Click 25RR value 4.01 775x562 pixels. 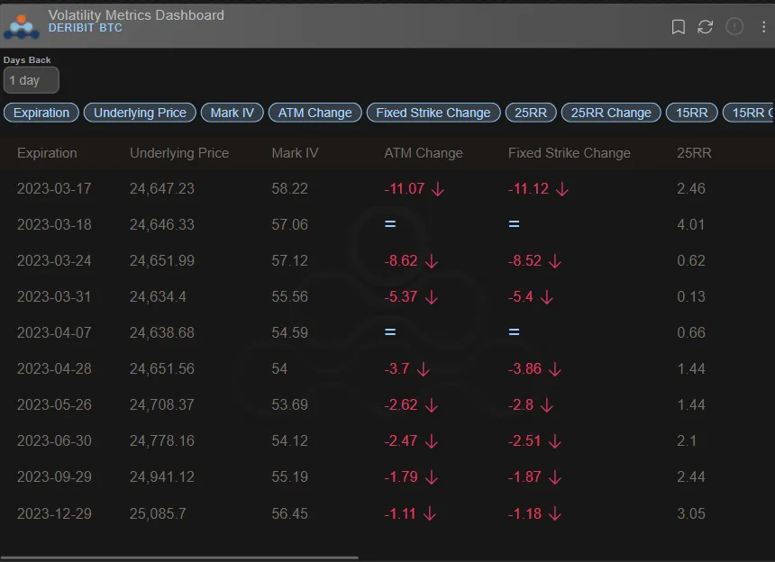(x=690, y=224)
